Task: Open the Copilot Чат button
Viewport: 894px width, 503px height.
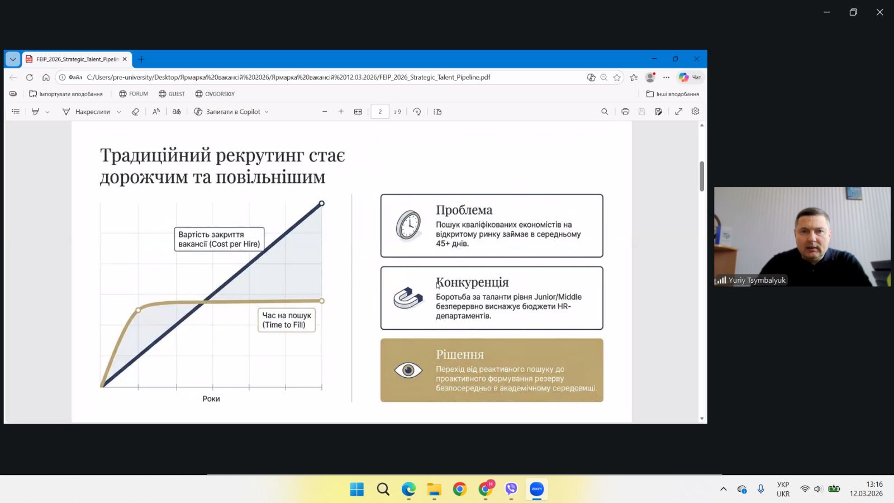Action: (690, 78)
